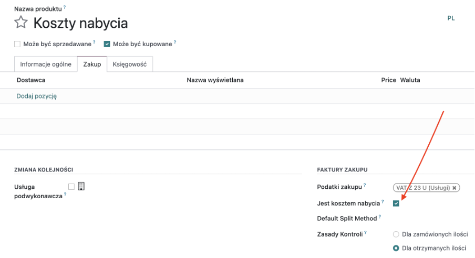Click the building icon next to Usługa podwykonawcza
This screenshot has width=475, height=258.
(81, 186)
